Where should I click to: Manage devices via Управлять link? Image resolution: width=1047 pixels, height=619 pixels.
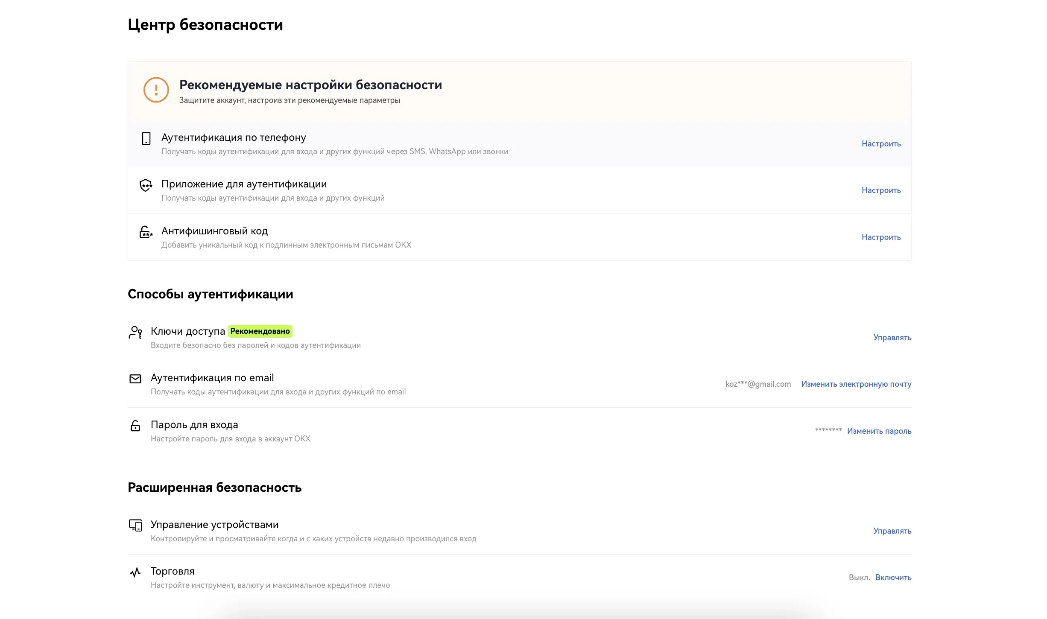click(x=892, y=531)
